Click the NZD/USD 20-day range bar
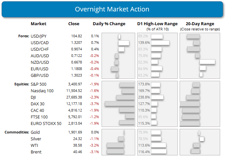Viewport: 226px width, 158px height. pos(207,61)
